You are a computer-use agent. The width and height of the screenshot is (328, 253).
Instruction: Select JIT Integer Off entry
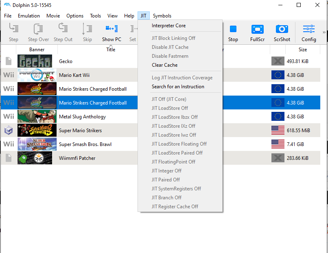click(x=180, y=171)
